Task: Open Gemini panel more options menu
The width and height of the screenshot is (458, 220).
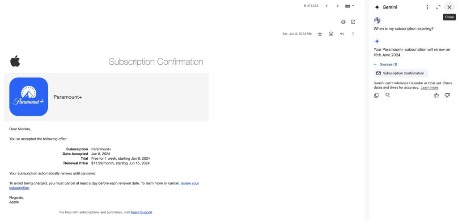Action: click(x=427, y=7)
